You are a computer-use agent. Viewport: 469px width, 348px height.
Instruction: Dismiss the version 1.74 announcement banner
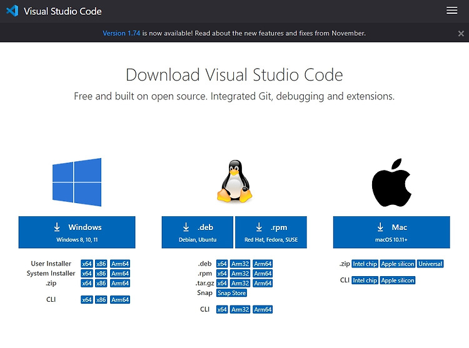(461, 34)
